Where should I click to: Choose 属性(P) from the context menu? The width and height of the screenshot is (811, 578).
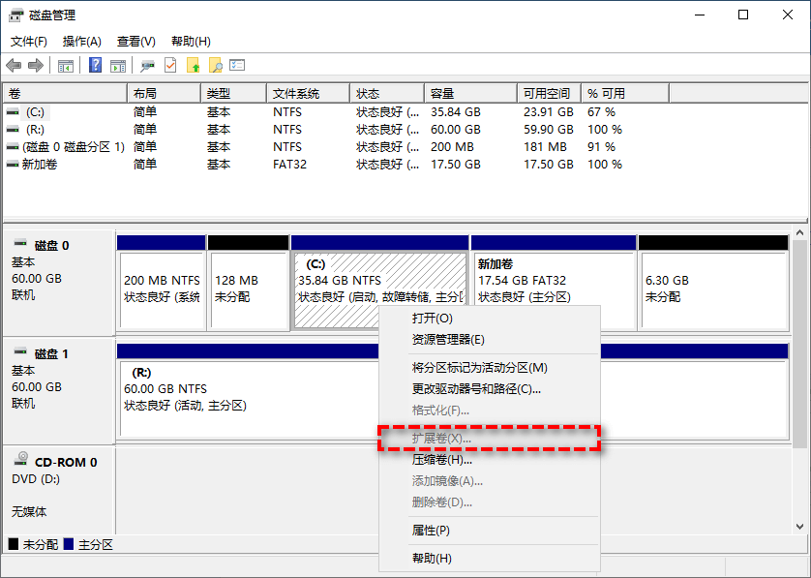(x=431, y=531)
